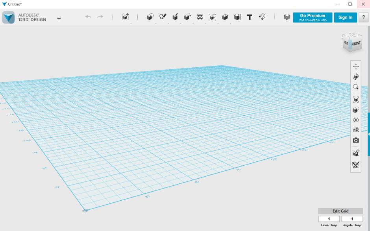Open the Grouping tool menu
Screen dimensions: 370x231
(213, 17)
